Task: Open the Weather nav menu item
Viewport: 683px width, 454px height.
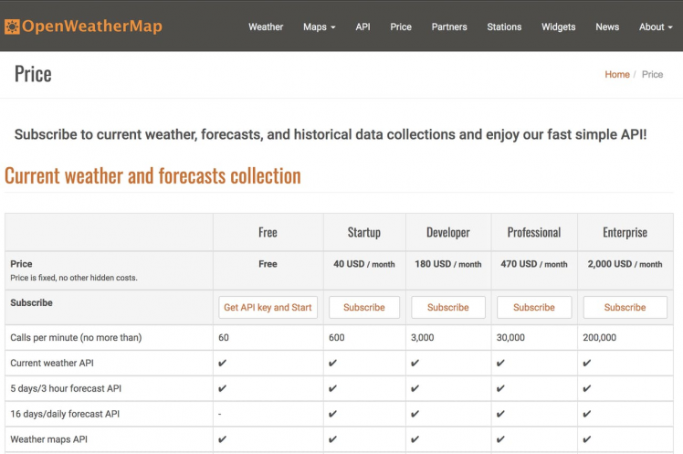Action: pos(266,27)
